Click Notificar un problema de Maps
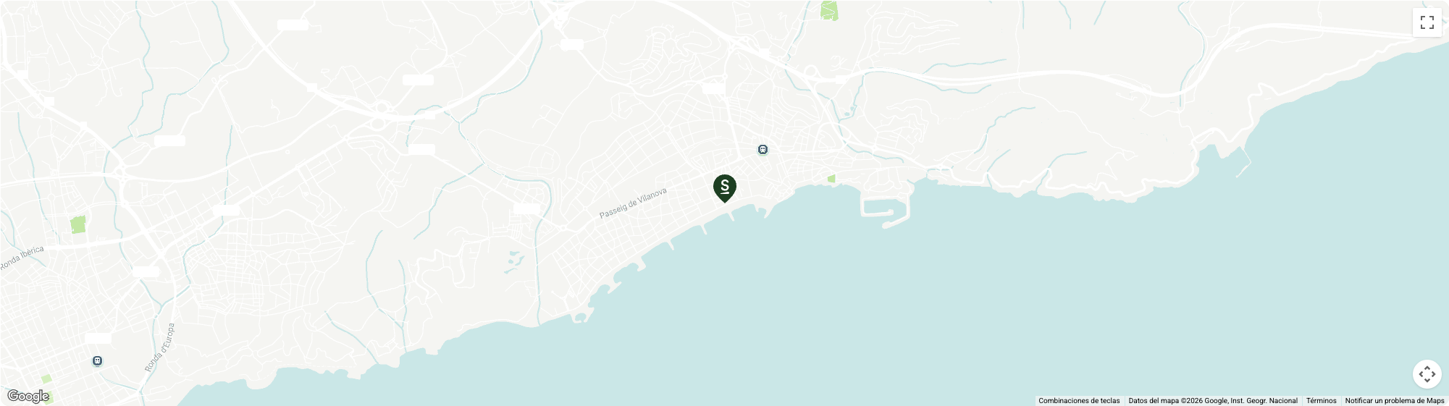Viewport: 1449px width, 406px height. point(1395,401)
